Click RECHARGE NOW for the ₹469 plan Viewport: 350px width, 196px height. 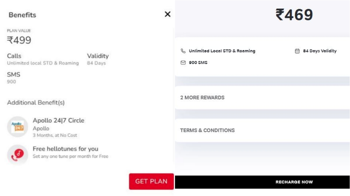[x=294, y=182]
